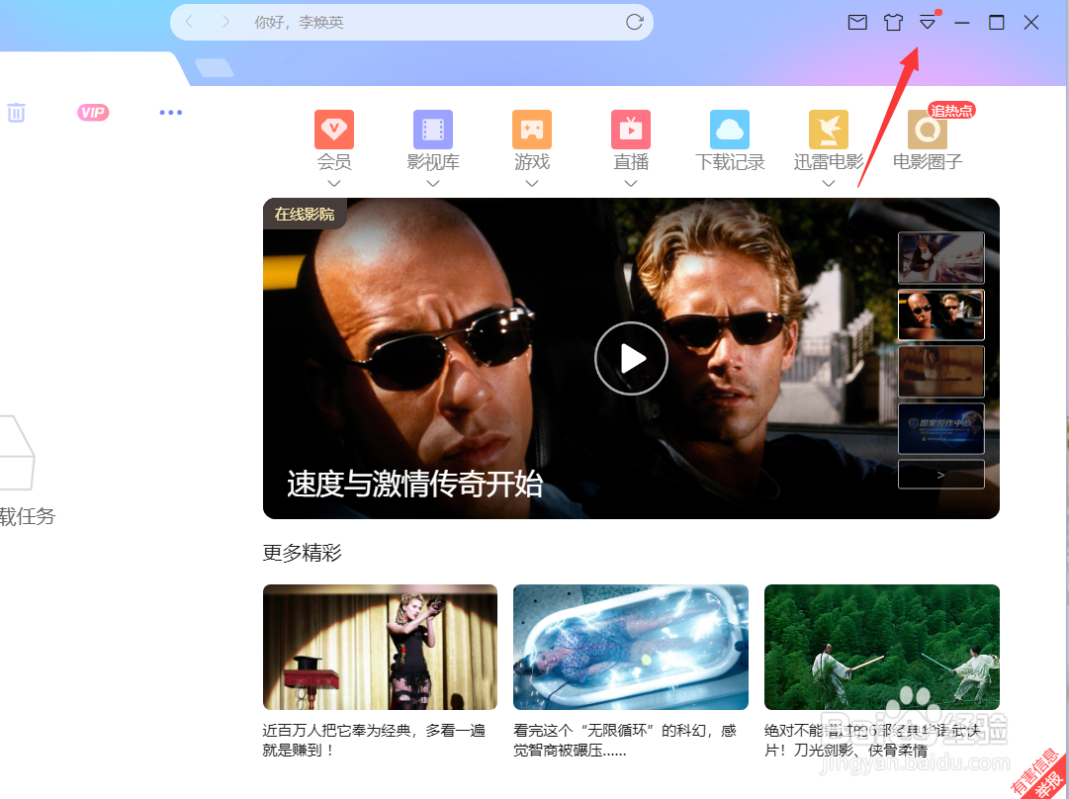Click the 速度与激情传奇开始 title
The image size is (1069, 799).
coord(414,484)
